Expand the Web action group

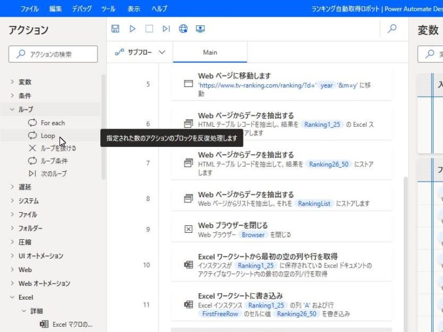(12, 269)
